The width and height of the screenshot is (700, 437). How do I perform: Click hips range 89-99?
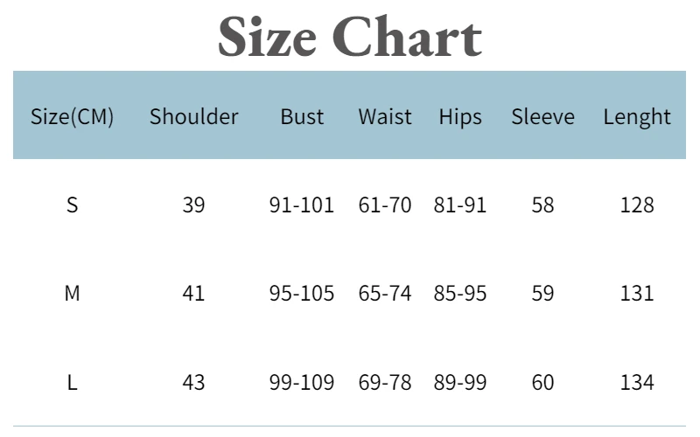tap(460, 382)
